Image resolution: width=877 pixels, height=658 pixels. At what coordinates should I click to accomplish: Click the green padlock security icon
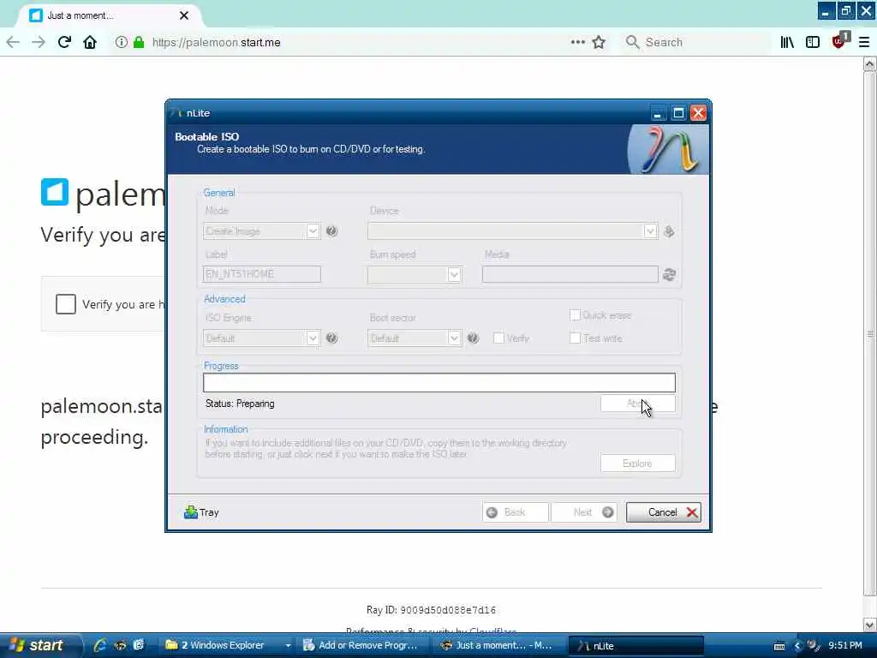pos(139,42)
